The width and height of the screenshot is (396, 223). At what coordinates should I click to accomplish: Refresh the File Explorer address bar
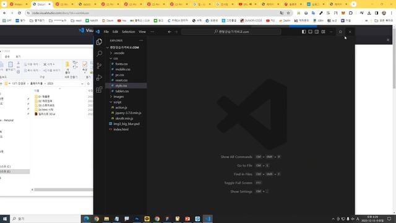(x=88, y=84)
